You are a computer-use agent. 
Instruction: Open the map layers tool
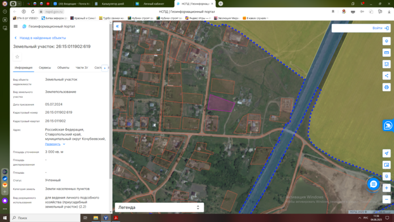[387, 41]
